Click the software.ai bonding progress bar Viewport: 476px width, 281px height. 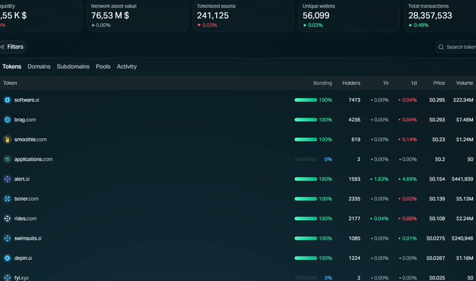306,100
